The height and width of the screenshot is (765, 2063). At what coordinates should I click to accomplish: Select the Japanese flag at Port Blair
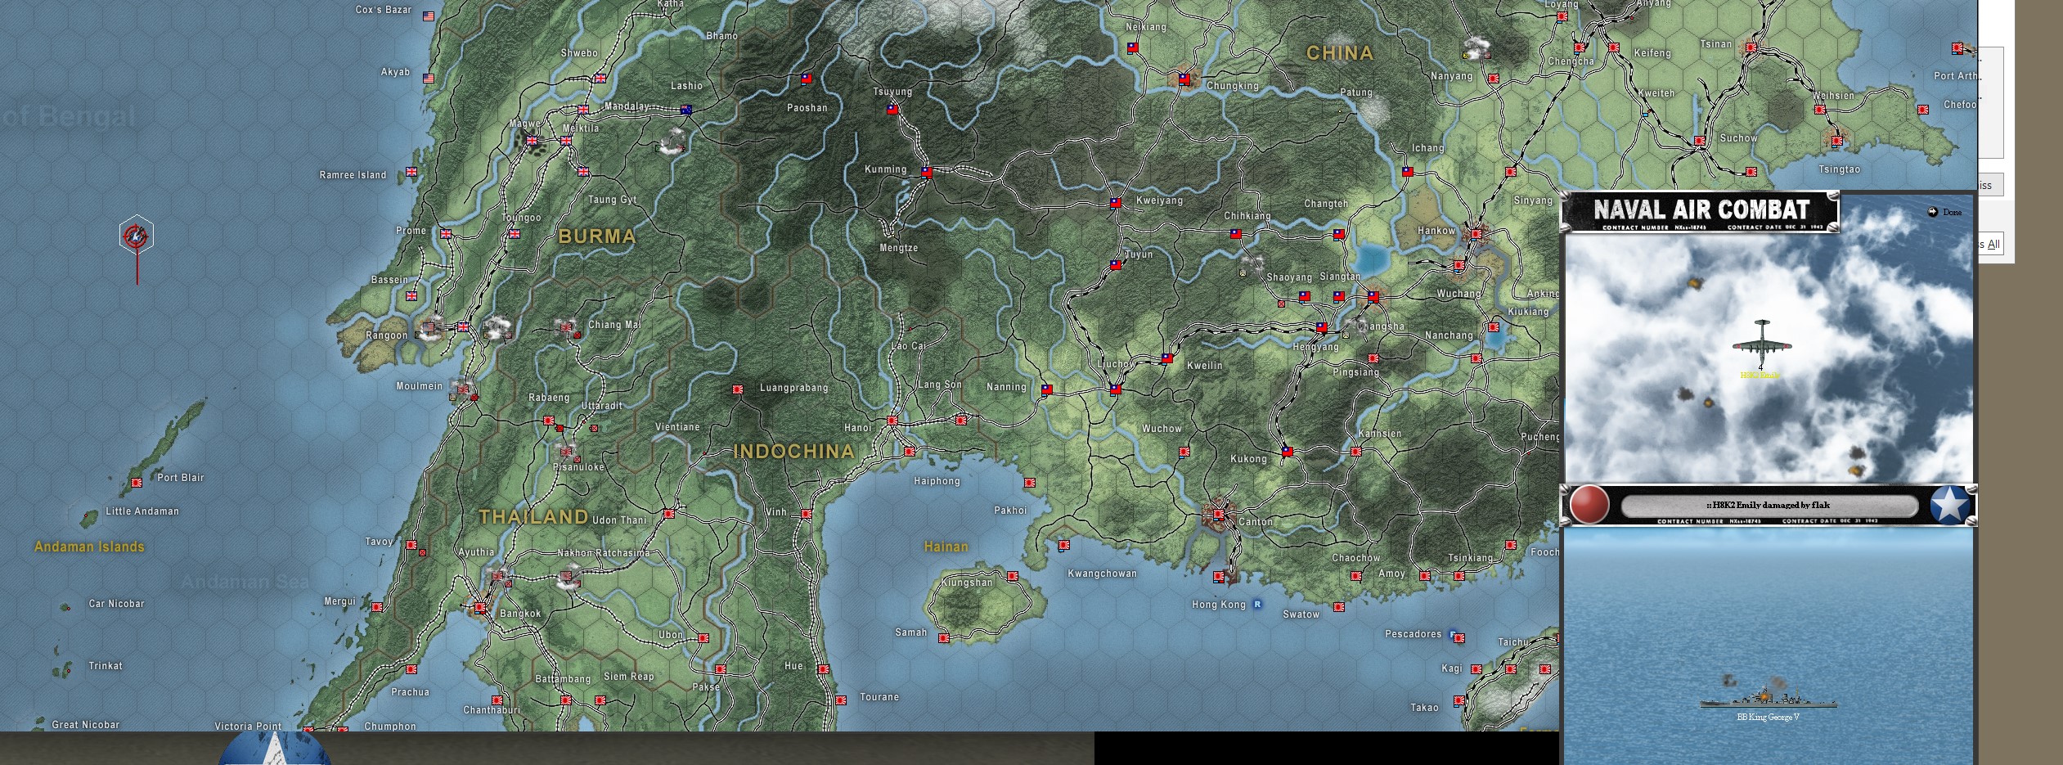point(137,483)
